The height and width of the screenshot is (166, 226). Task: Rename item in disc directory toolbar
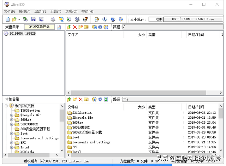pyautogui.click(x=86, y=27)
